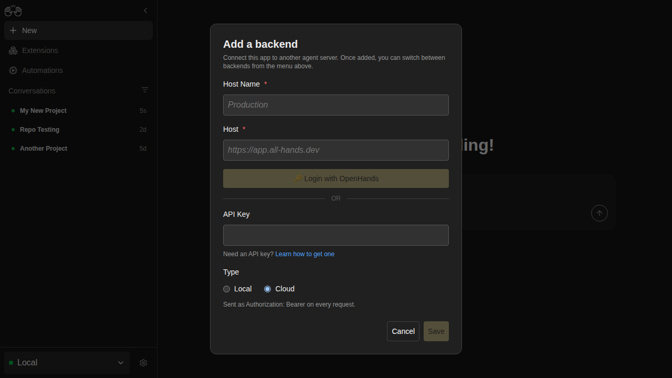
Task: Open the Another Project conversation
Action: (78, 149)
